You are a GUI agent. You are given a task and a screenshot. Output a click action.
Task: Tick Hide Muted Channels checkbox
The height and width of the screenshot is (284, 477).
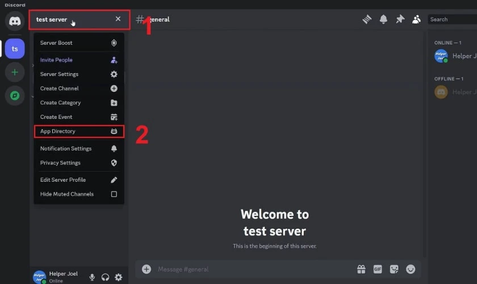[114, 194]
